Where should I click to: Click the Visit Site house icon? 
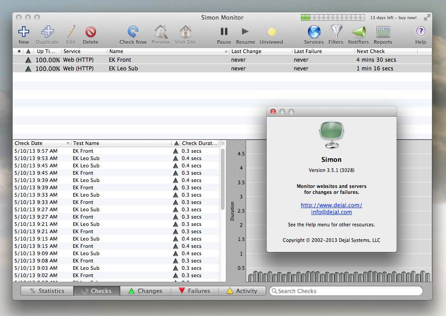point(185,32)
